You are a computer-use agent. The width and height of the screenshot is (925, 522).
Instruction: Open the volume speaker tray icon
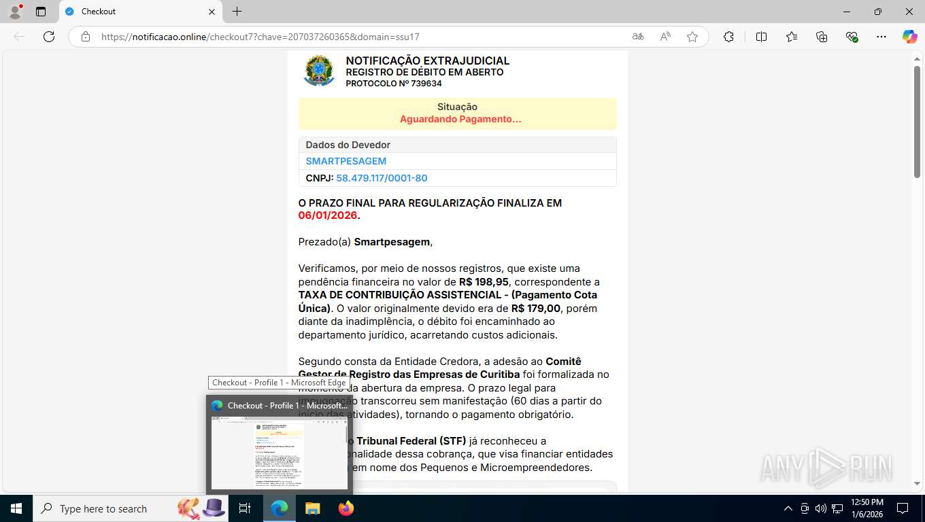click(821, 508)
